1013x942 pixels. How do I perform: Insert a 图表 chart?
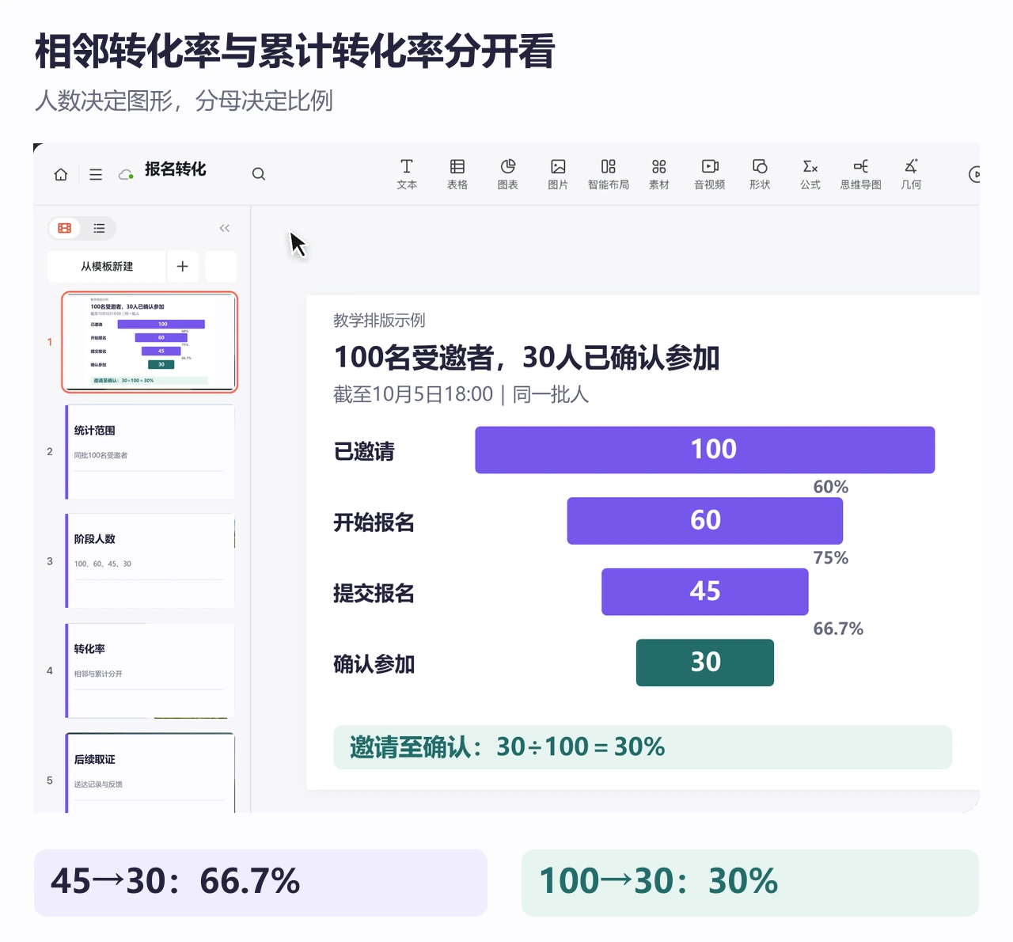(508, 174)
